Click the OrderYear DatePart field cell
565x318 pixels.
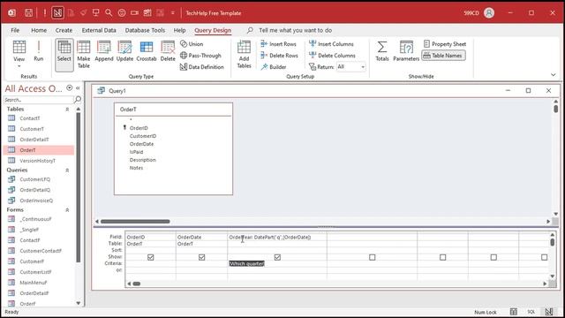[x=277, y=238]
